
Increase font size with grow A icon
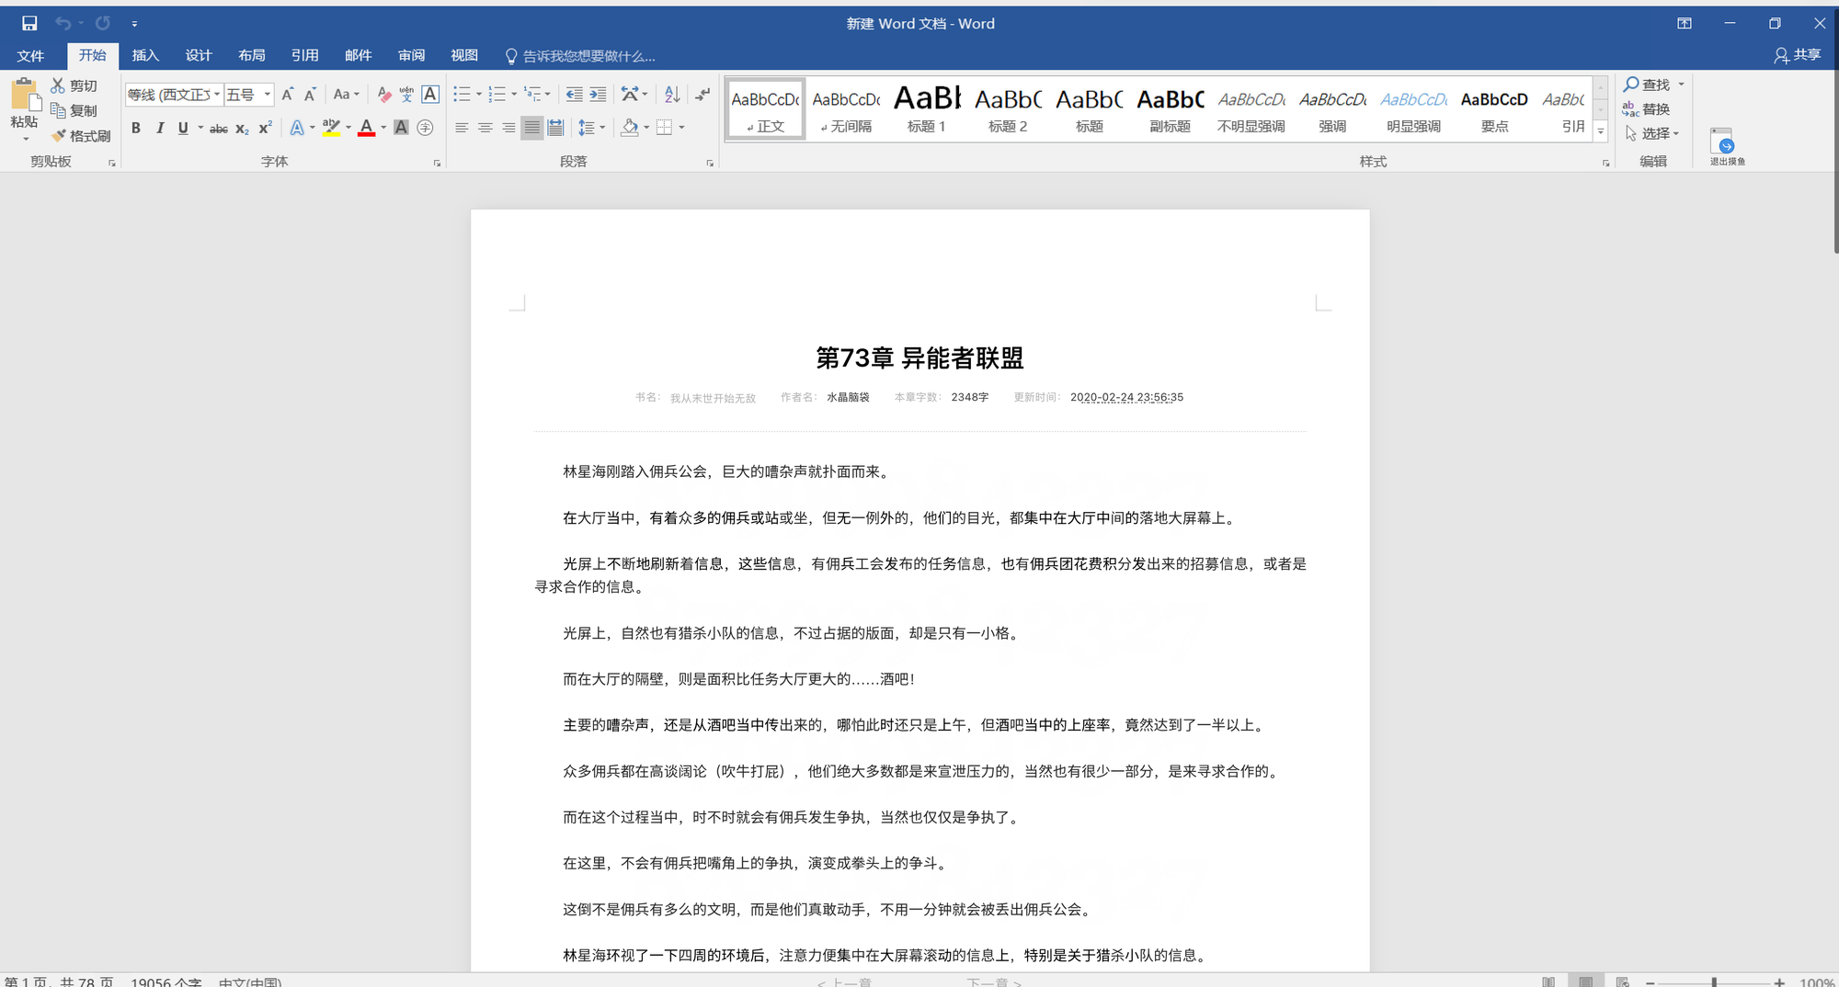point(288,95)
